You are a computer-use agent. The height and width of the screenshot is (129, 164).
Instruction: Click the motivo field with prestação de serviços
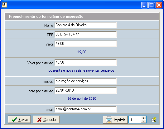click(x=86, y=81)
